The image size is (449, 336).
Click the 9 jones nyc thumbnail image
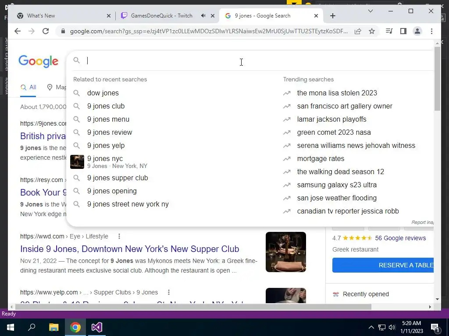point(77,162)
